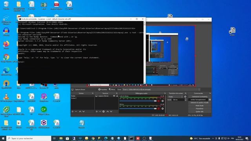Mute the Mic/Aux speaker icon

159,109
